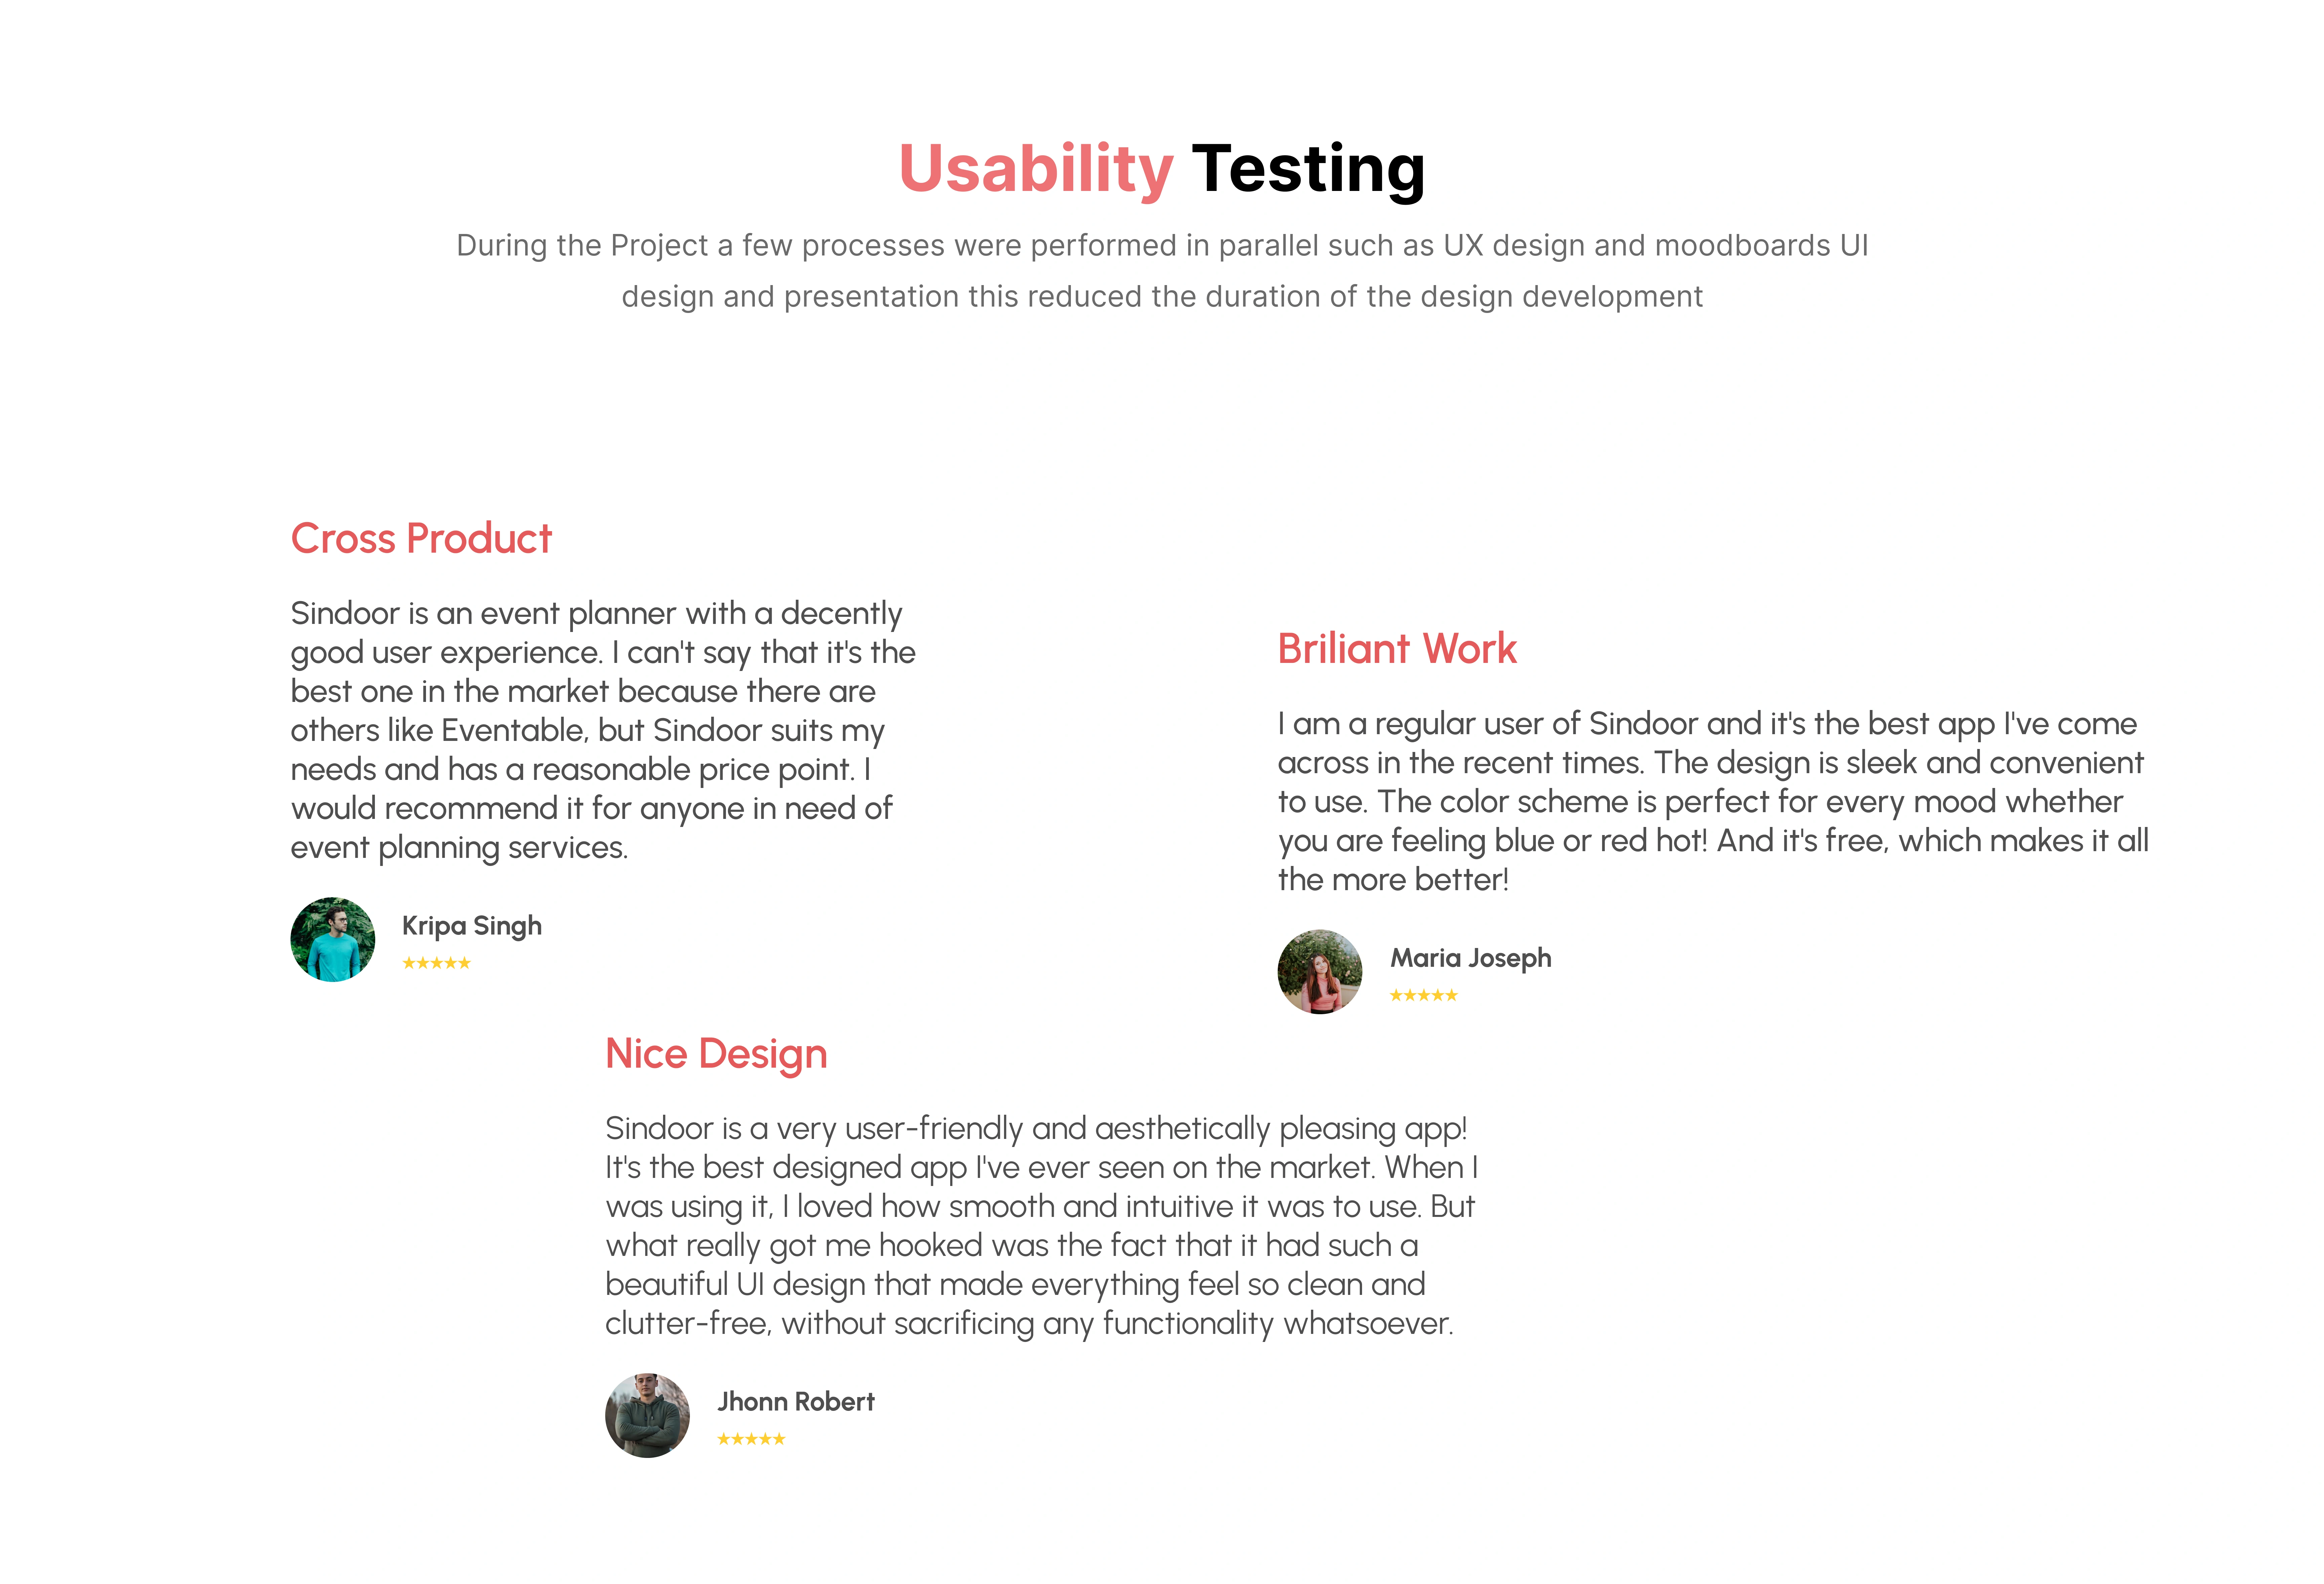Select the Briliant Work review heading

coord(1397,649)
